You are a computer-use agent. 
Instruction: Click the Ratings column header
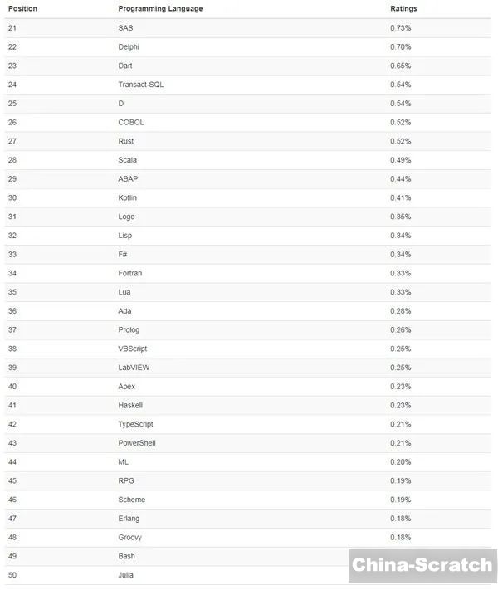403,9
